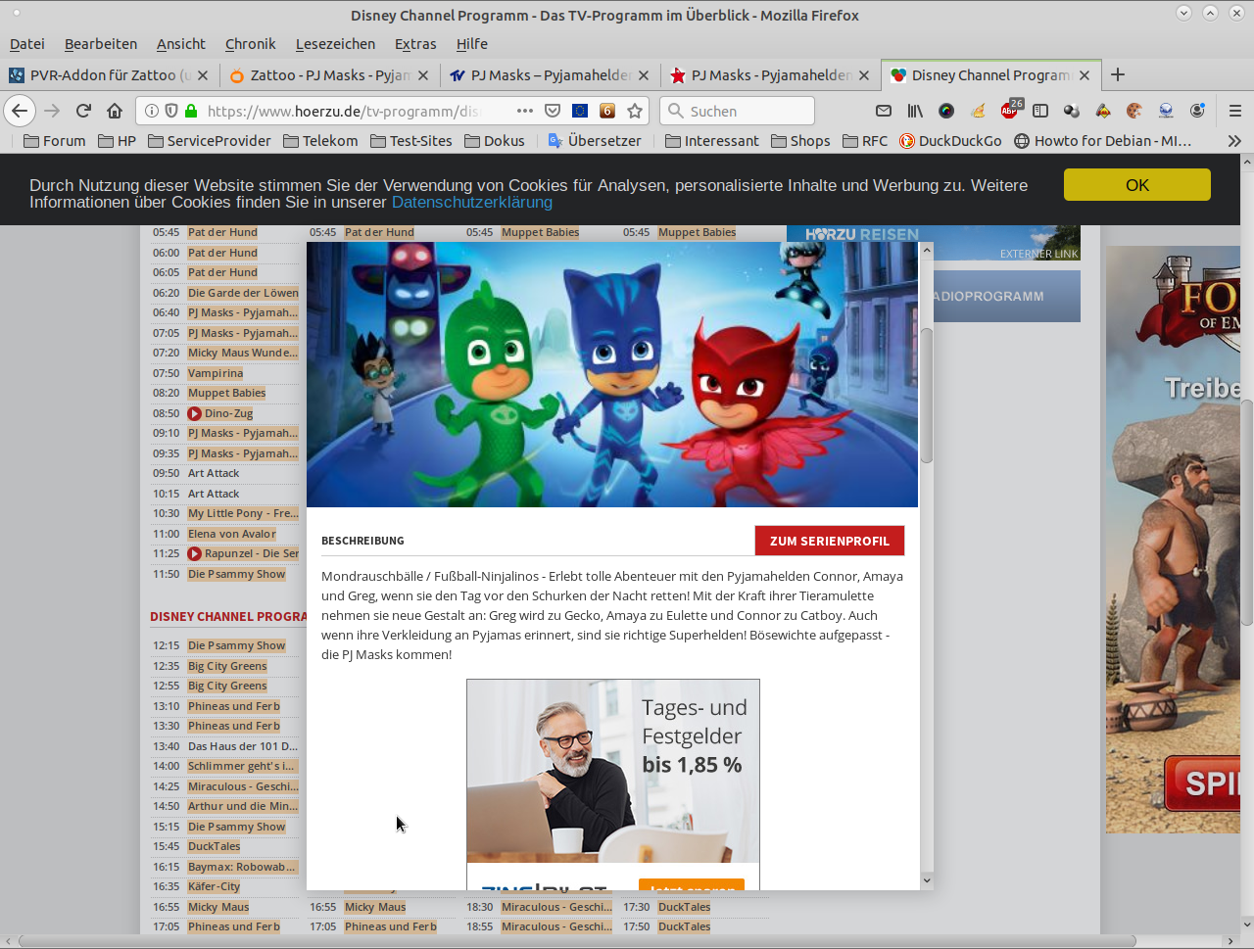Switch to the PVR-Addon für Zattoo tab
This screenshot has height=949, width=1254.
(x=108, y=75)
